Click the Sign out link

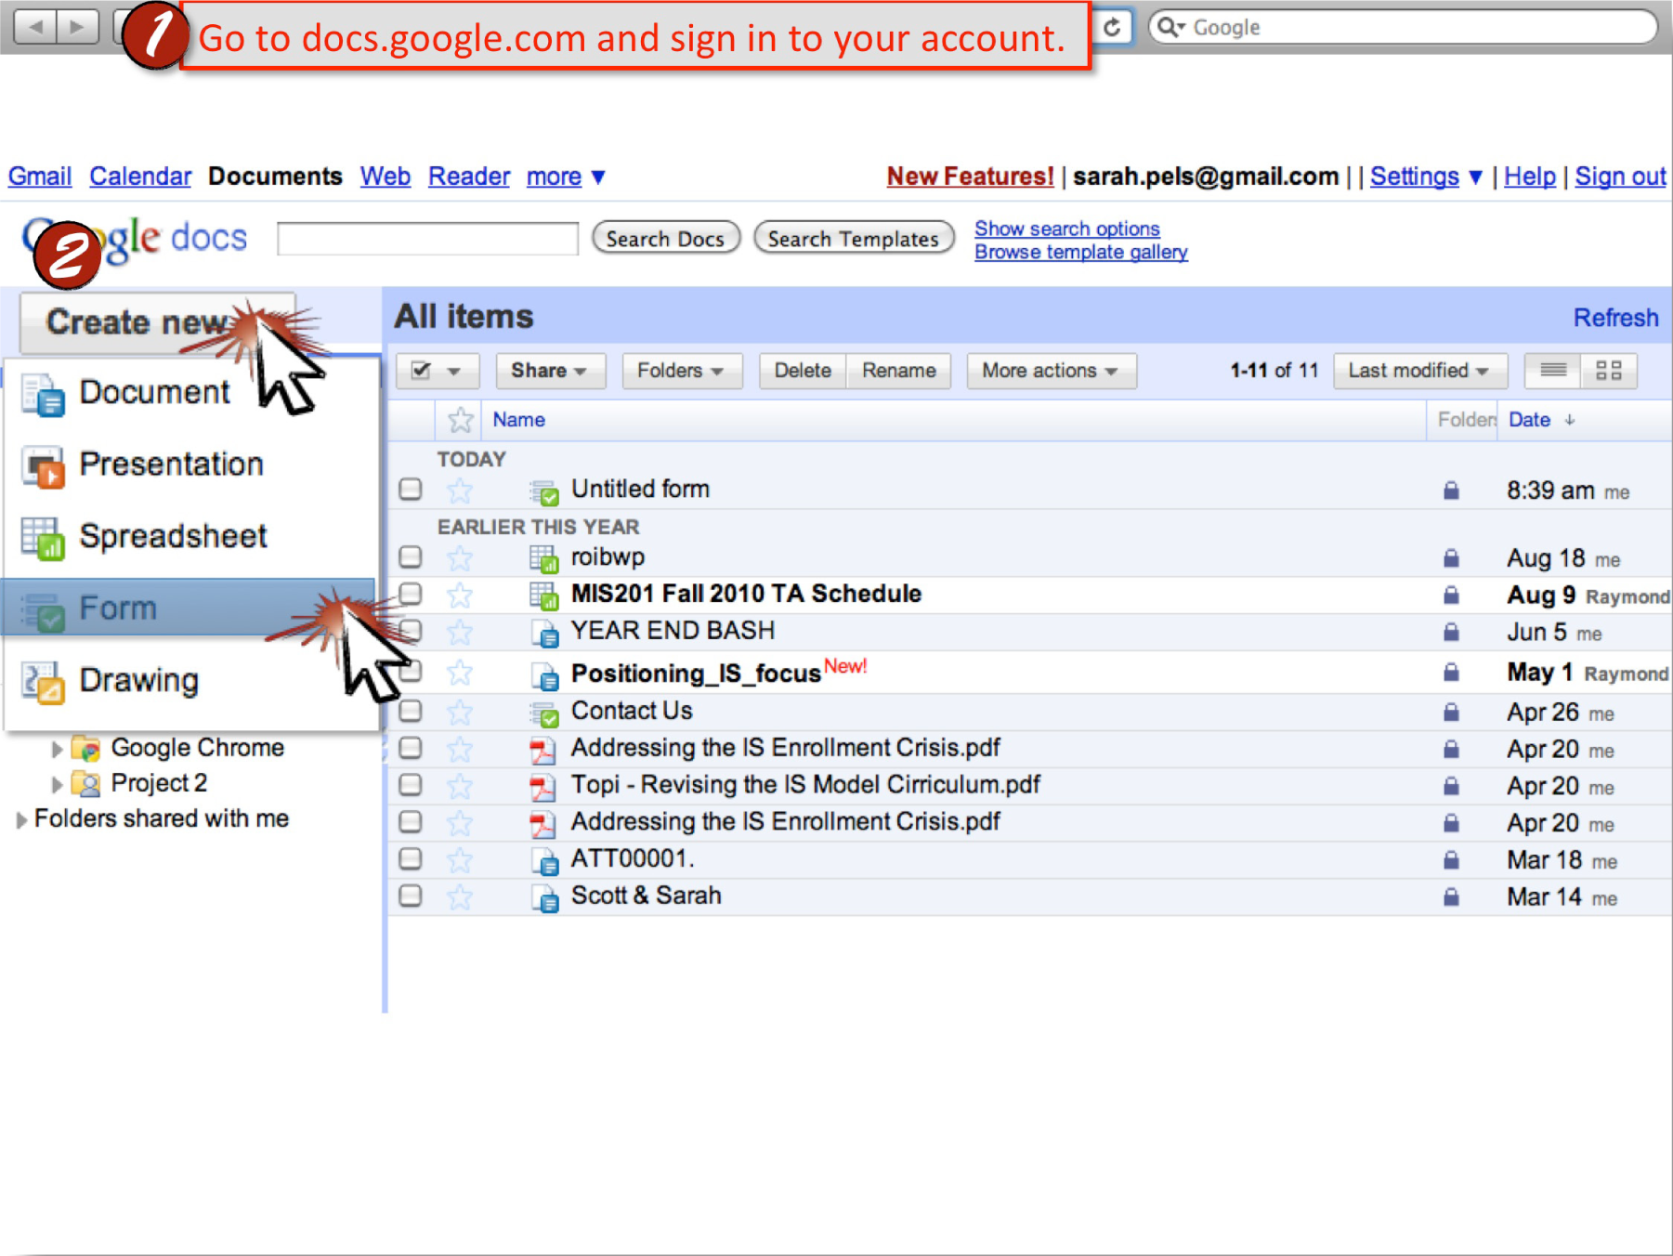tap(1620, 177)
